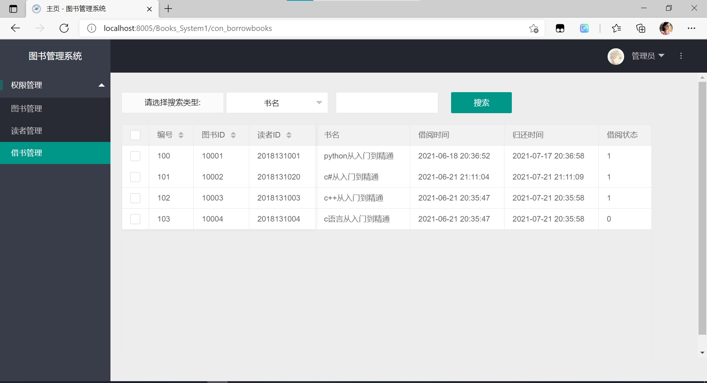Sort 图书ID column with its arrows
Image resolution: width=707 pixels, height=383 pixels.
[233, 135]
